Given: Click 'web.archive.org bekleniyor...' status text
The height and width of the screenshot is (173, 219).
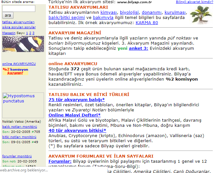Looking at the screenshot, I should (x=24, y=170).
